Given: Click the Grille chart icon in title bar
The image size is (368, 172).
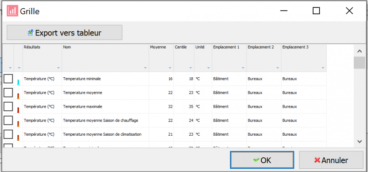Looking at the screenshot, I should click(12, 11).
